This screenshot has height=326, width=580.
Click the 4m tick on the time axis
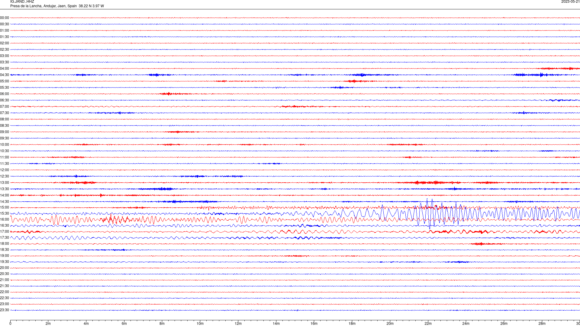click(x=86, y=324)
